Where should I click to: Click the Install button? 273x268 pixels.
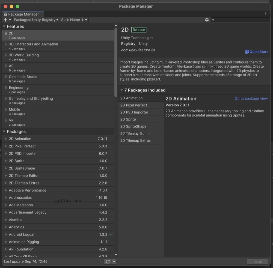[257, 261]
